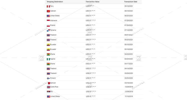Click the Vietnam flag icon
The width and height of the screenshot is (187, 100).
[x=48, y=11]
